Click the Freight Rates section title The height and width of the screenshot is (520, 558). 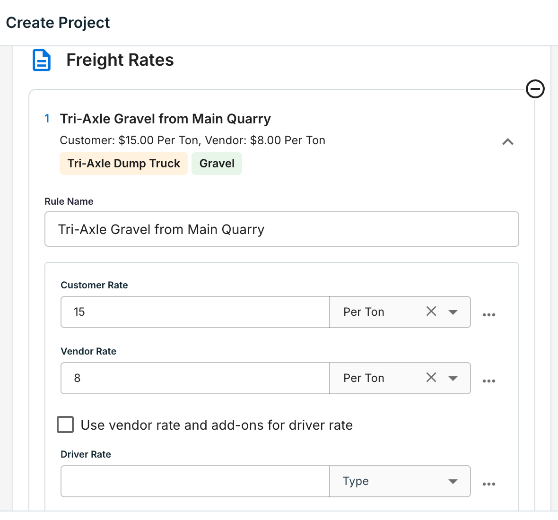(x=120, y=60)
